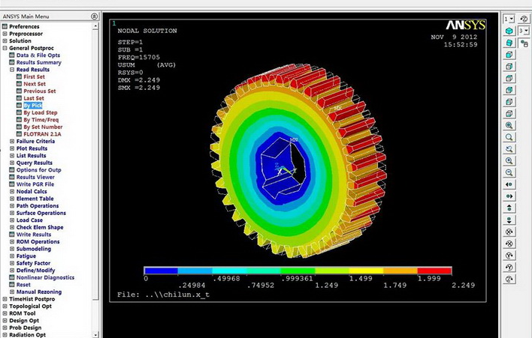Click Preferences in the main menu
This screenshot has width=532, height=338.
pyautogui.click(x=24, y=26)
